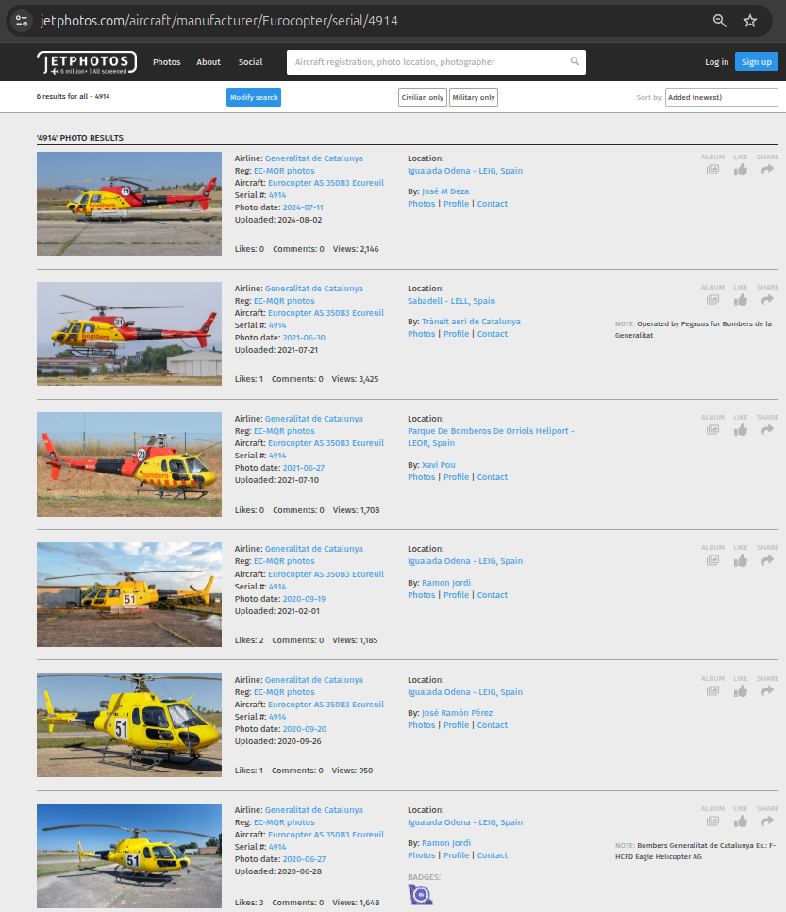Open the About menu item
This screenshot has height=912, width=786.
(209, 62)
